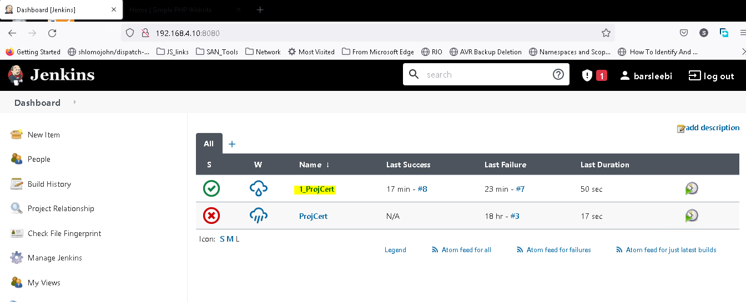Viewport: 746px width, 302px height.
Task: Open build #8 last success link
Action: click(422, 189)
